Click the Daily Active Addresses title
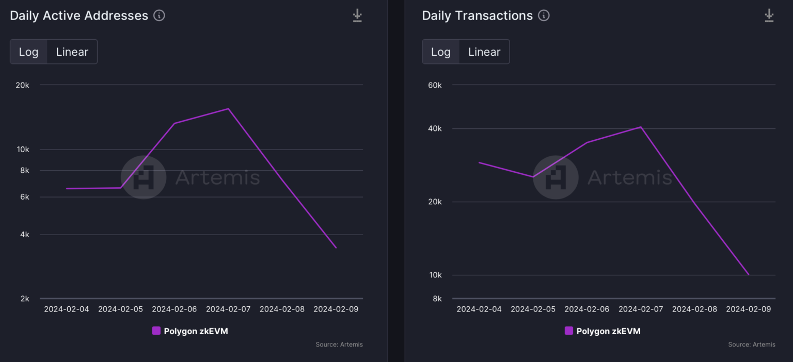The image size is (793, 362). tap(79, 15)
